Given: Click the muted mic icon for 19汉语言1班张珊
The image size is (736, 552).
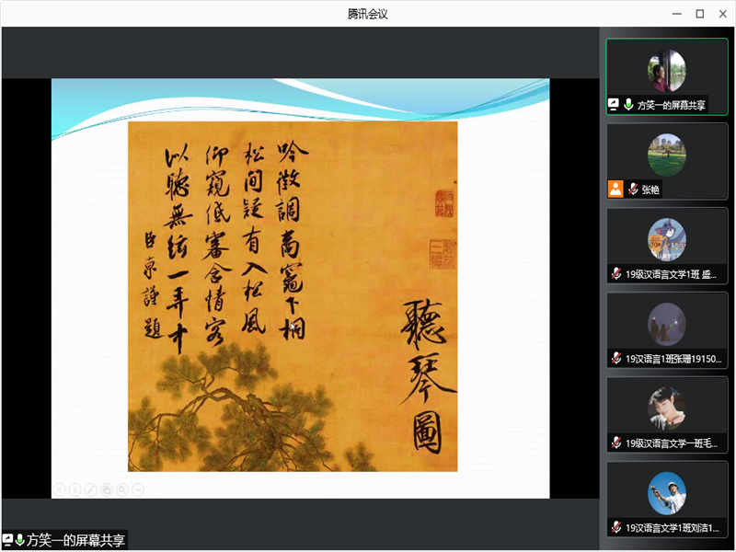Looking at the screenshot, I should tap(616, 358).
